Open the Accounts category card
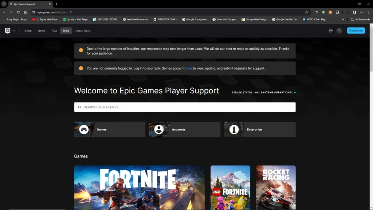 [185, 129]
